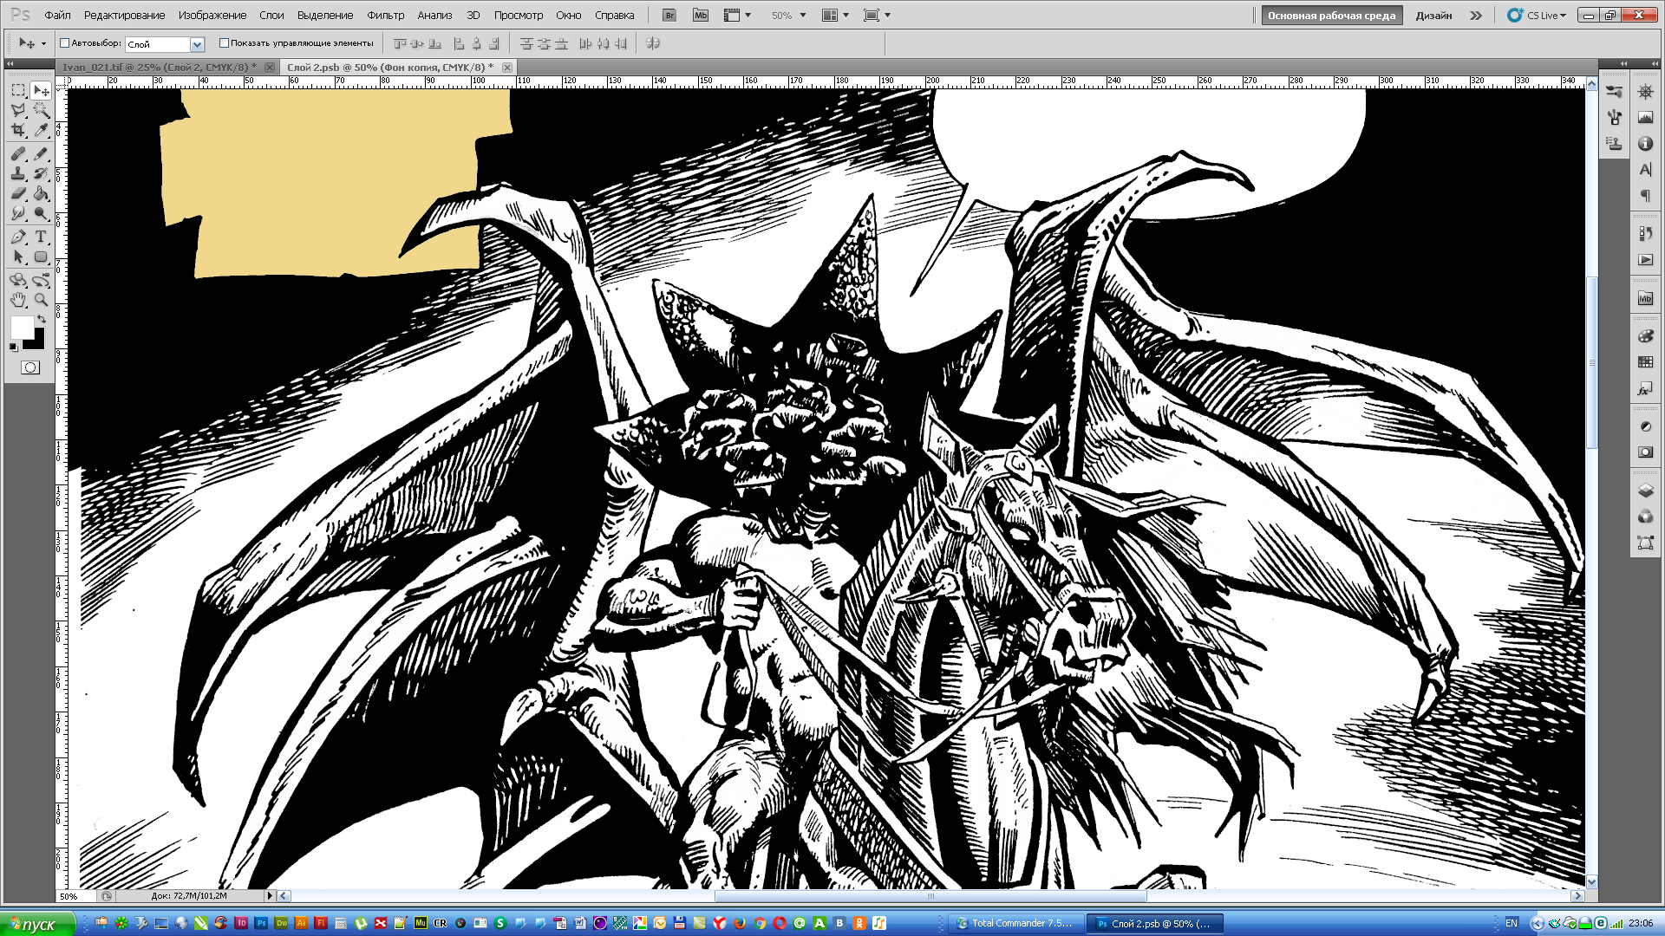The height and width of the screenshot is (936, 1665).
Task: Select the History Brush tool
Action: coord(41,173)
